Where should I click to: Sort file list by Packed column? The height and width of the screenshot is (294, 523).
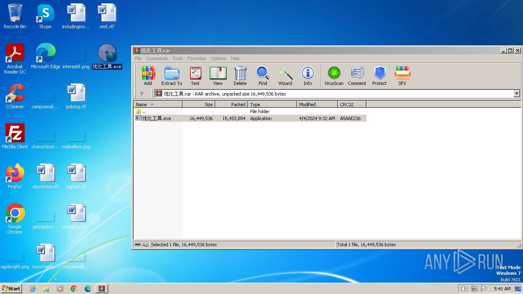232,105
